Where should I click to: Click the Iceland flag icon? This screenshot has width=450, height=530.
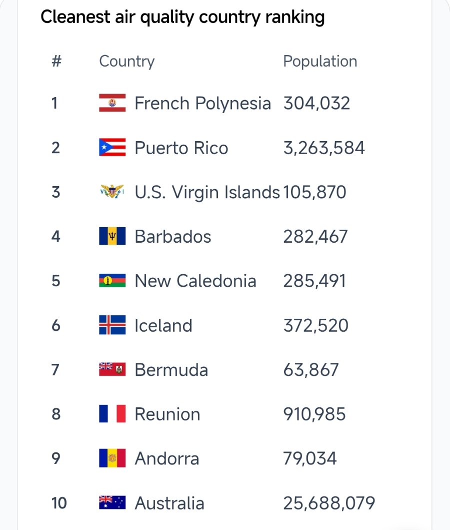tap(112, 325)
